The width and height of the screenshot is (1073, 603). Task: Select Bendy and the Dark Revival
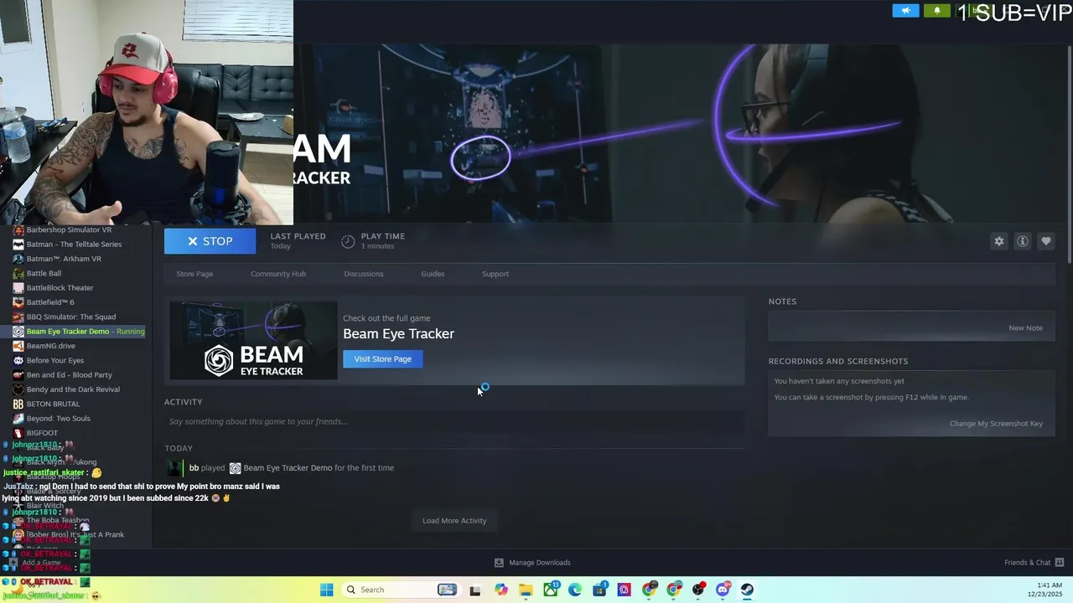click(x=73, y=389)
